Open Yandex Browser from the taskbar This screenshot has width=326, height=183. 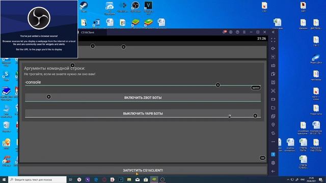(x=79, y=179)
